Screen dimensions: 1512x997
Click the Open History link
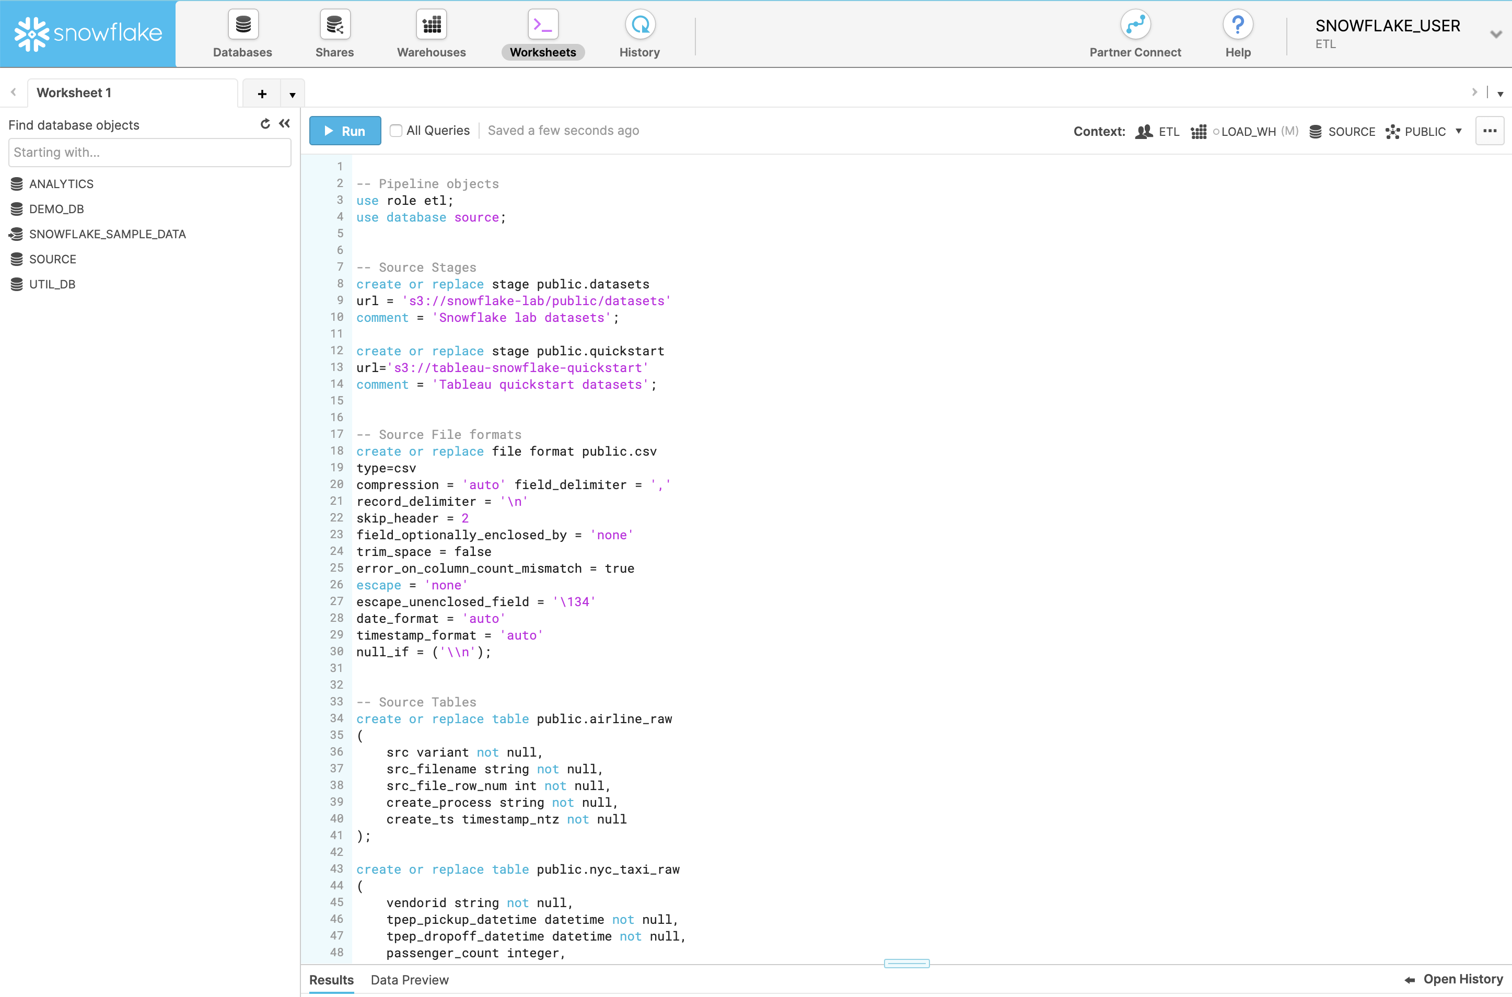1463,979
